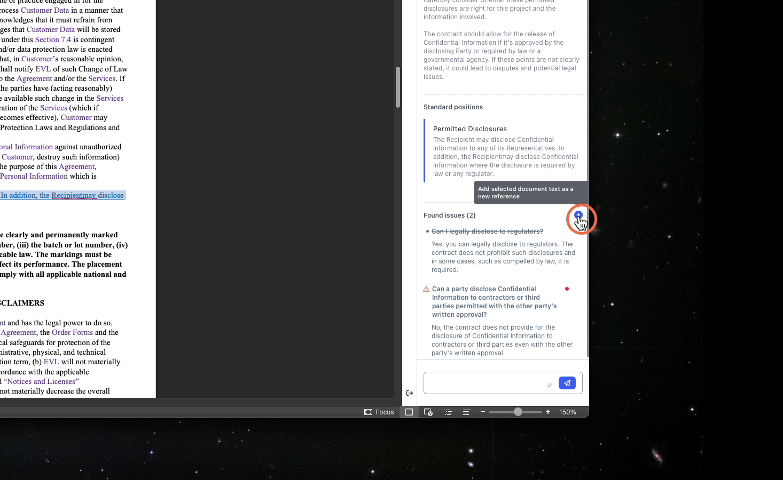Click the 'Personal Information' link above highlighted text

pyautogui.click(x=34, y=176)
